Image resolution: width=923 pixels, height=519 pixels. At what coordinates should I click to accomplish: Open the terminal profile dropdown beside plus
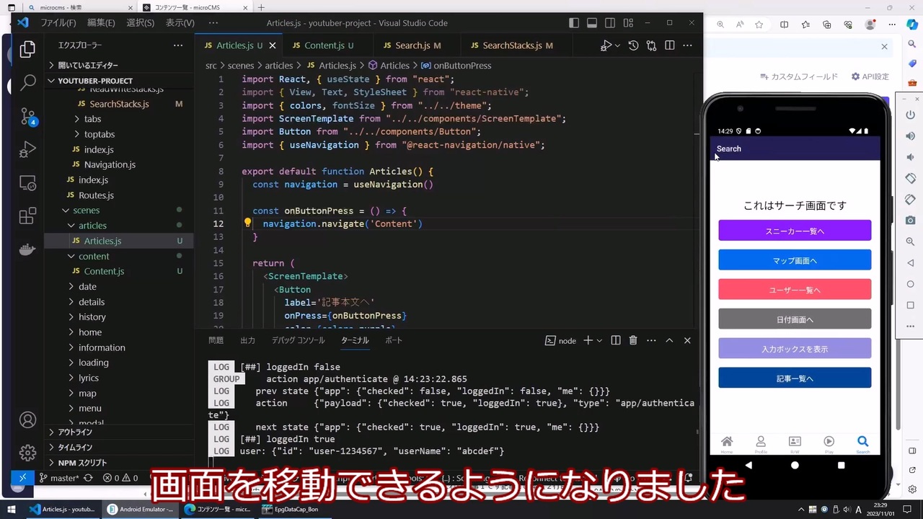pyautogui.click(x=599, y=340)
